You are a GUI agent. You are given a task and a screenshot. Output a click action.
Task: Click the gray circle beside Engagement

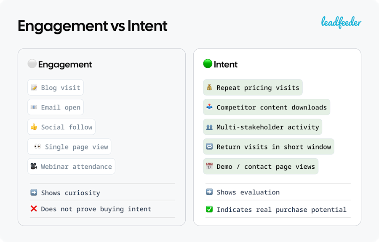pos(32,64)
